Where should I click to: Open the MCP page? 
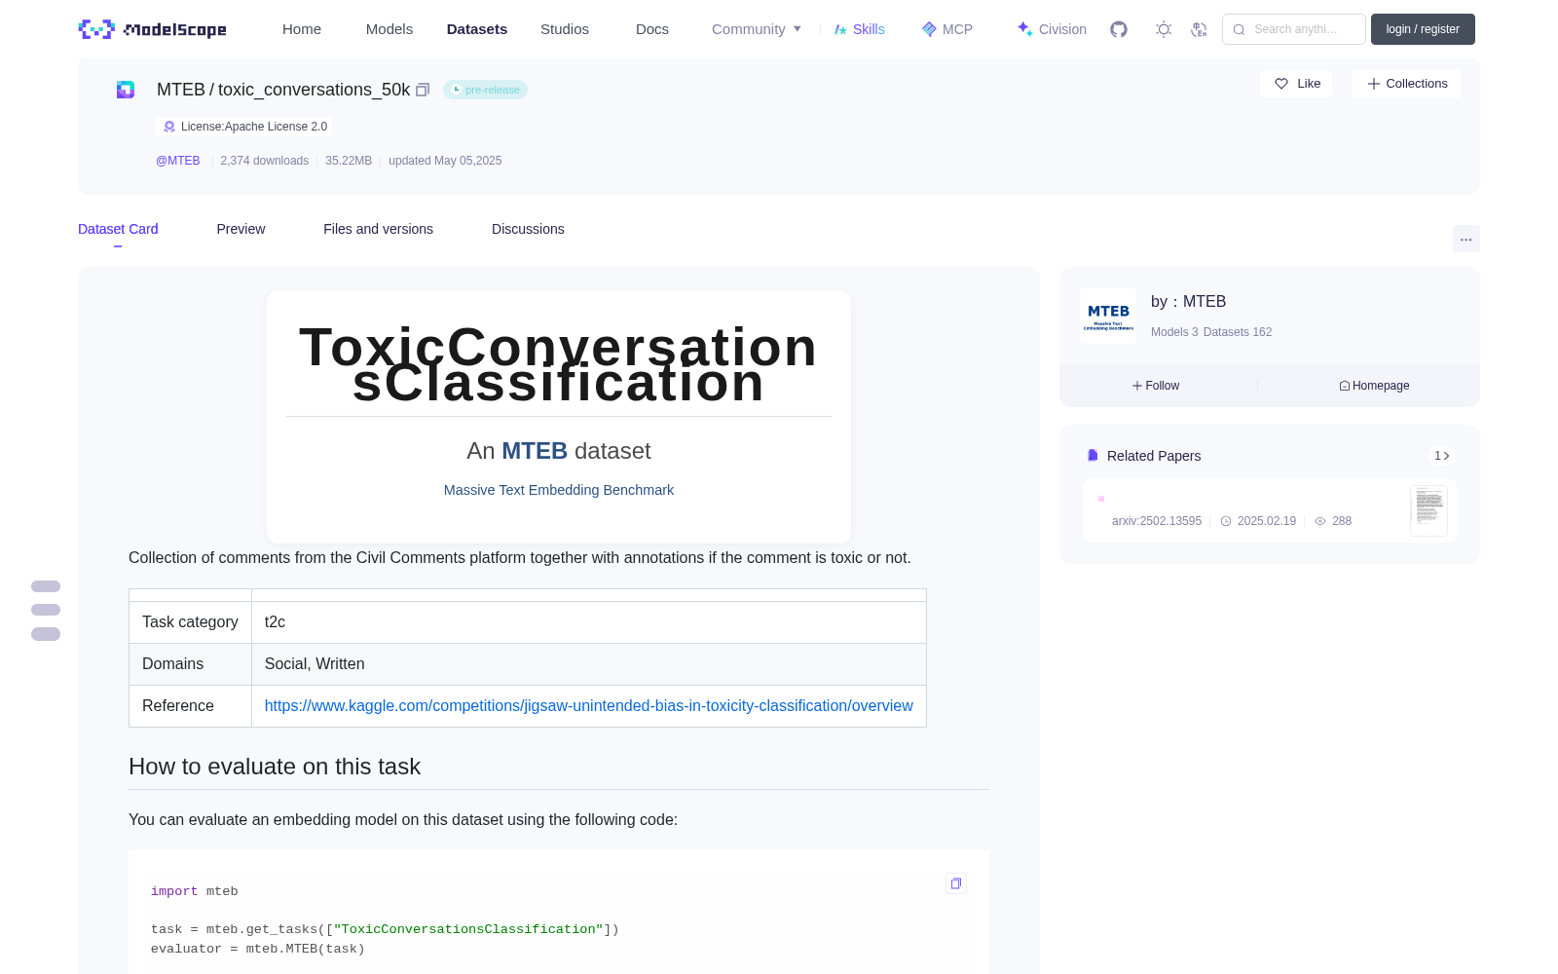pos(947,29)
